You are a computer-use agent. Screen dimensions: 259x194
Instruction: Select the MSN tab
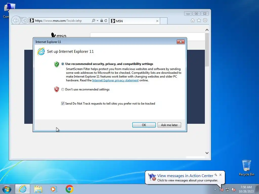pyautogui.click(x=135, y=21)
